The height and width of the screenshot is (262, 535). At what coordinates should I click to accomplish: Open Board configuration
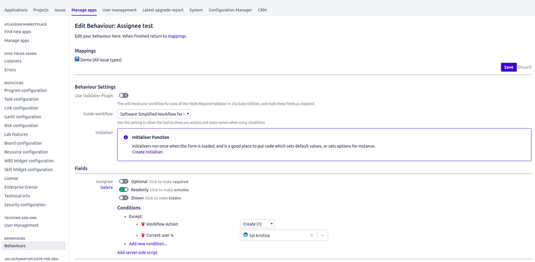click(23, 143)
